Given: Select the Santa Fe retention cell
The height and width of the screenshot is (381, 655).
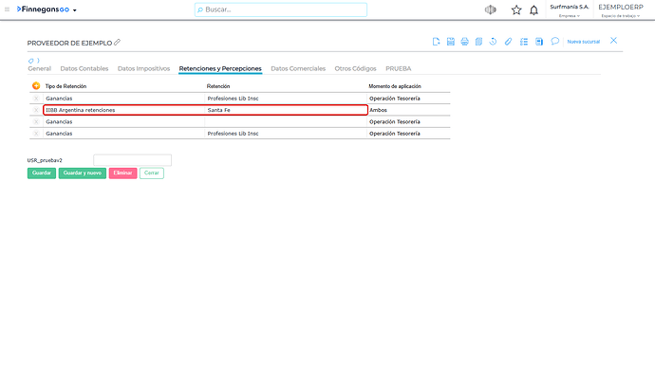Looking at the screenshot, I should tap(286, 110).
